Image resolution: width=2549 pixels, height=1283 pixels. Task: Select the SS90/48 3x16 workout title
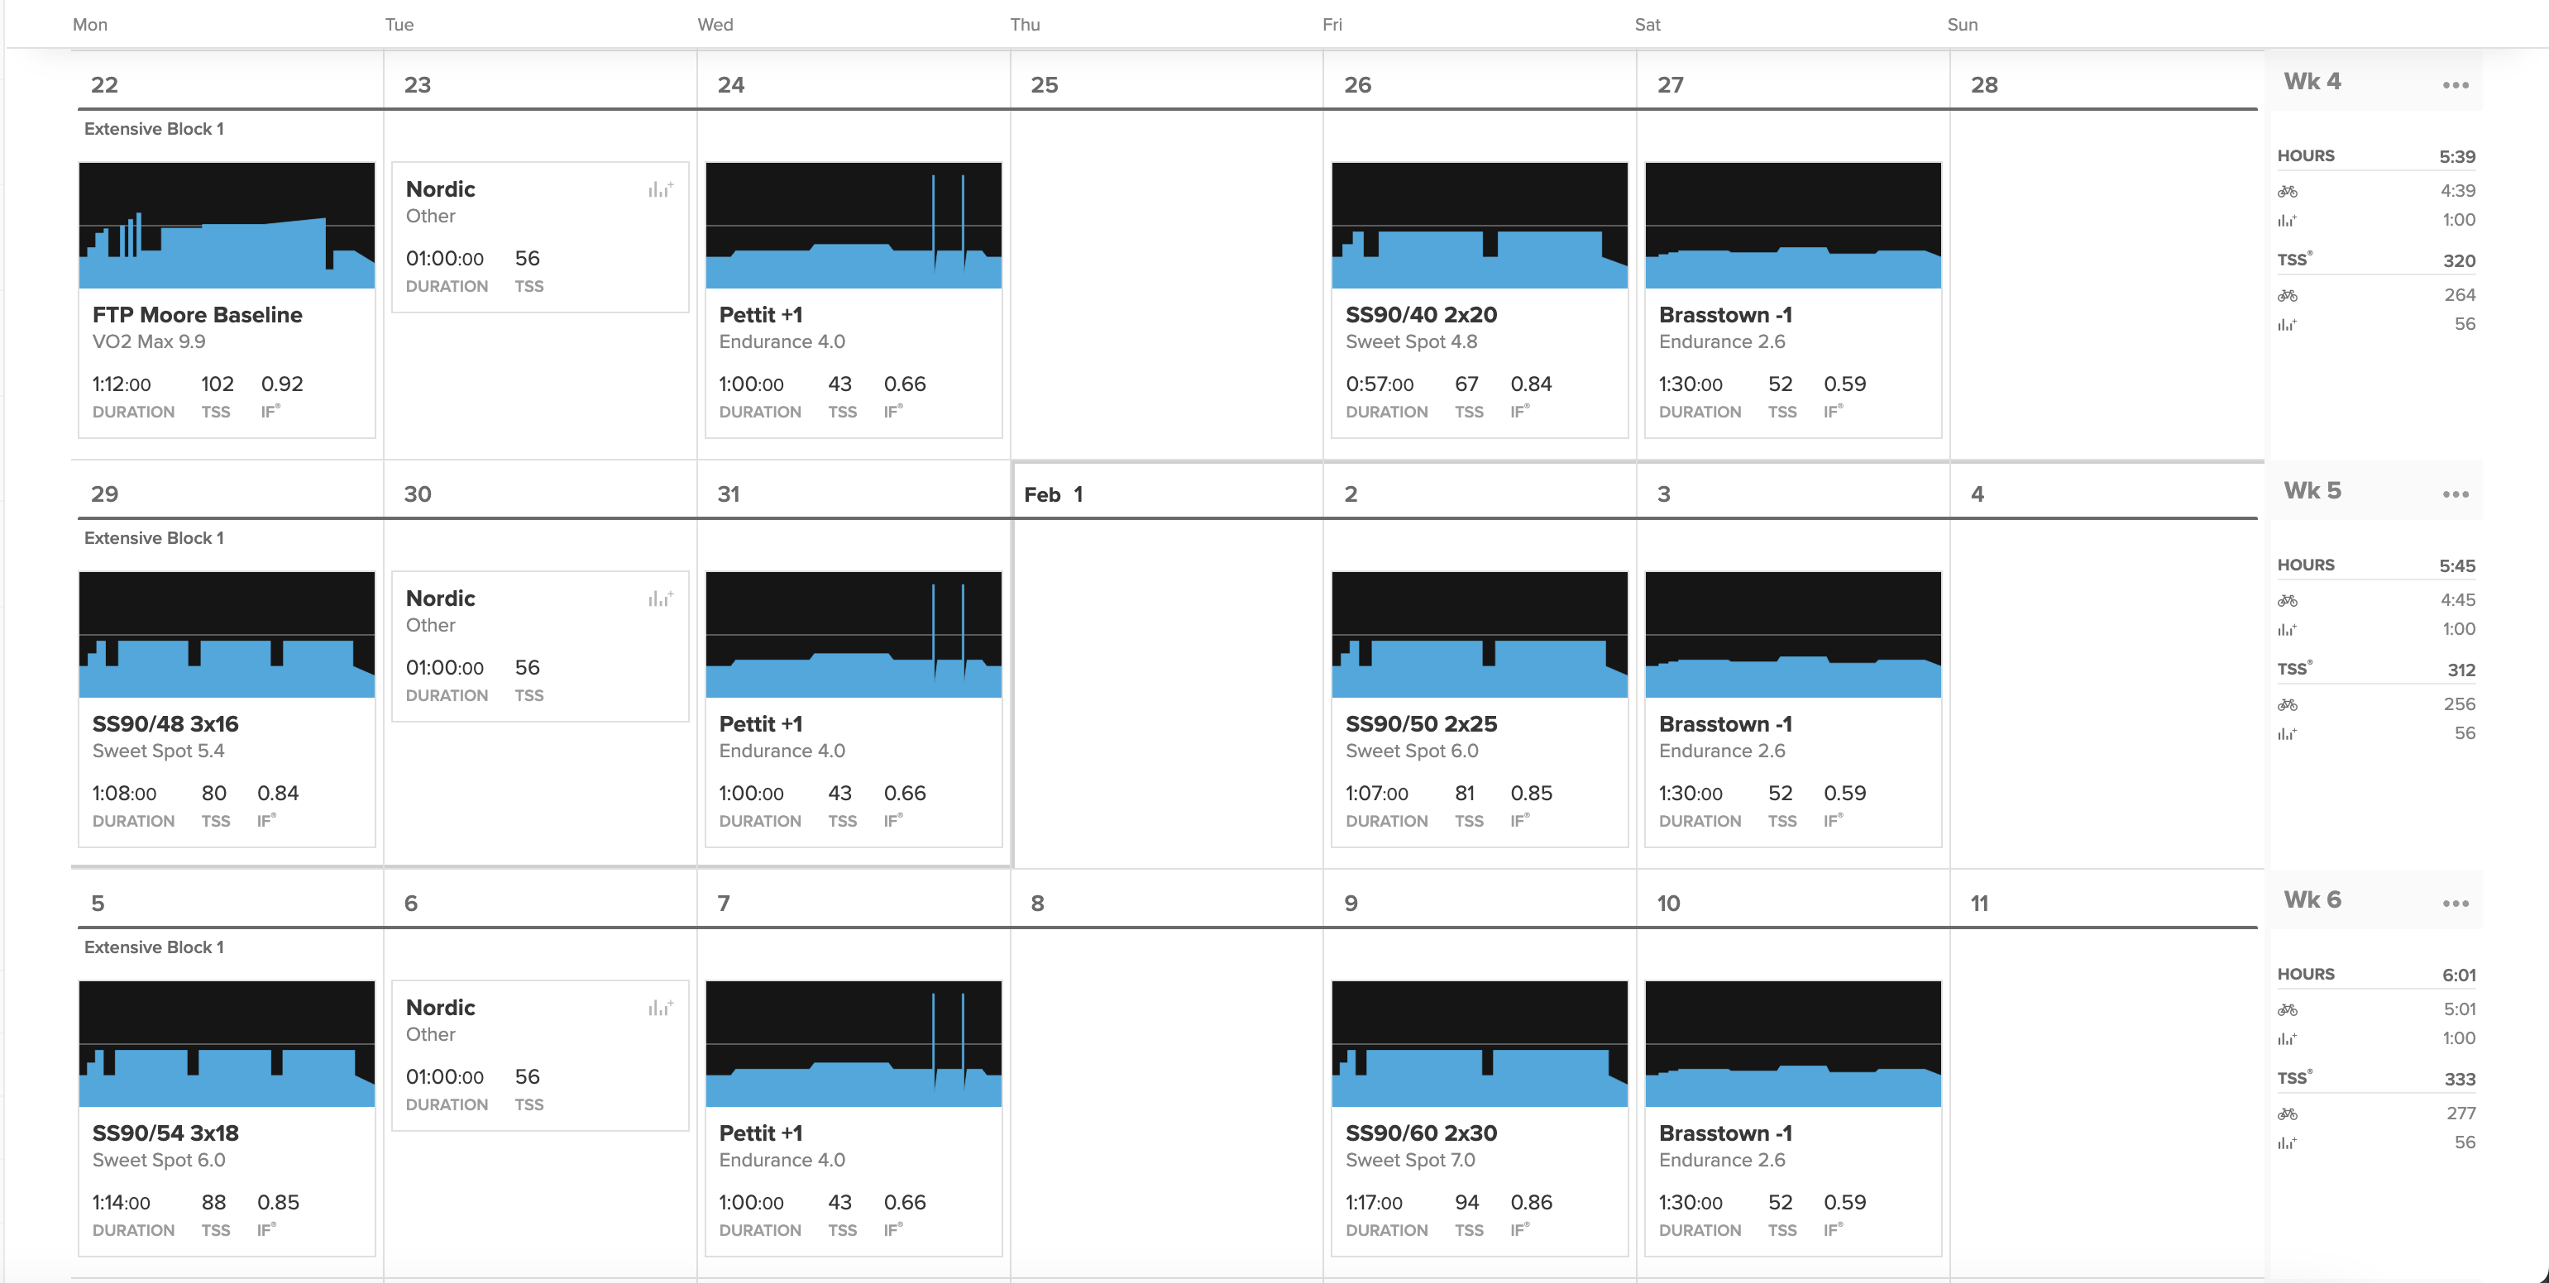point(165,724)
